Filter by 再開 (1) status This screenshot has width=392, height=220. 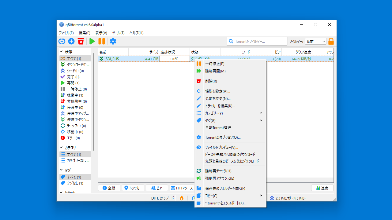pyautogui.click(x=75, y=83)
